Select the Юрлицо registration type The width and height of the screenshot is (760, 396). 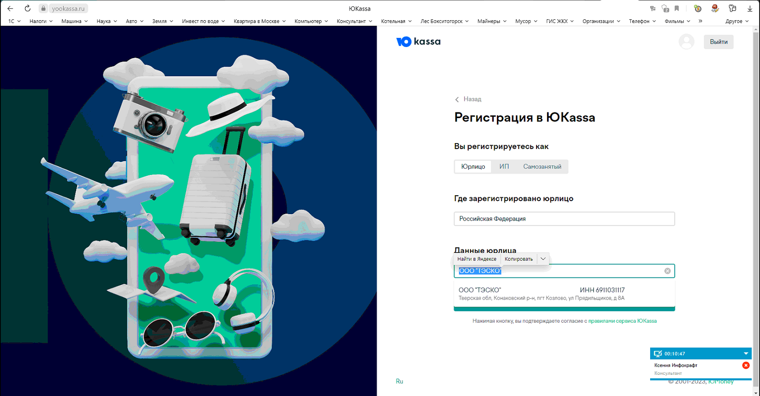[x=473, y=167]
